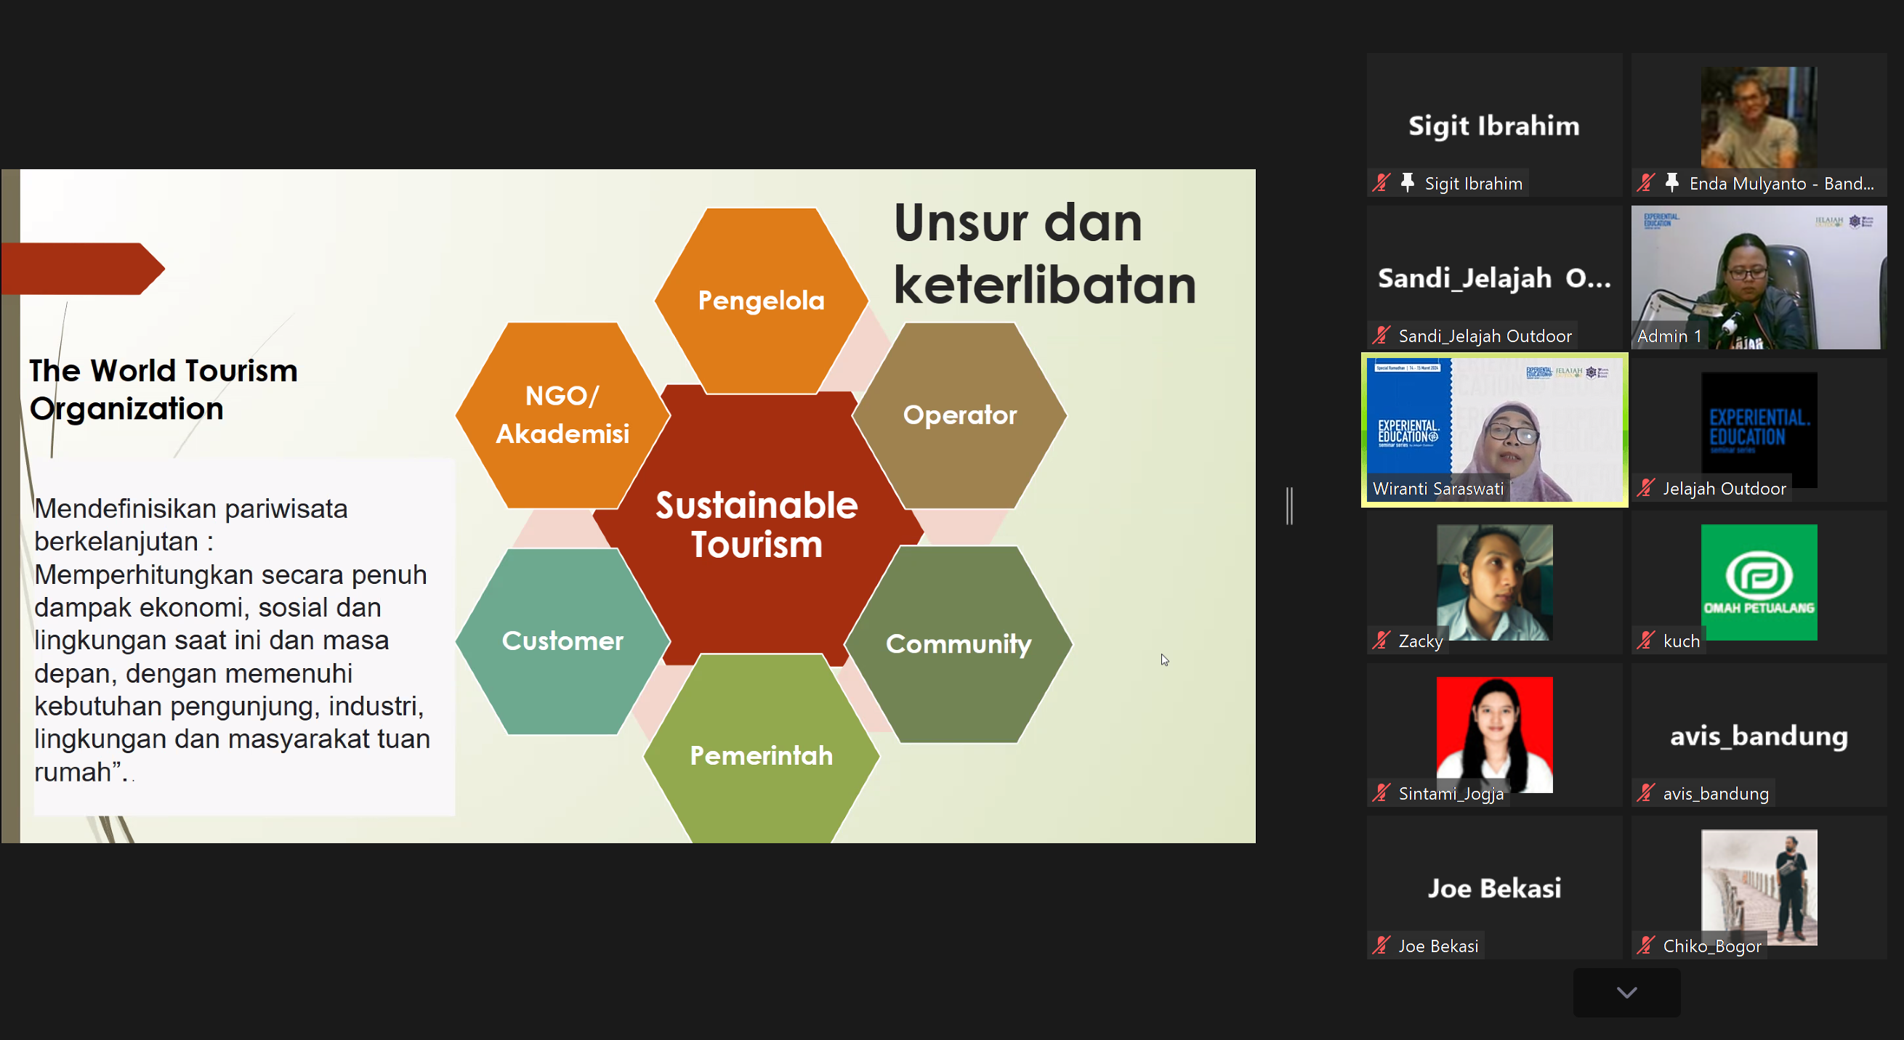Click Sintami_Jogja's muted microphone icon

click(x=1381, y=793)
